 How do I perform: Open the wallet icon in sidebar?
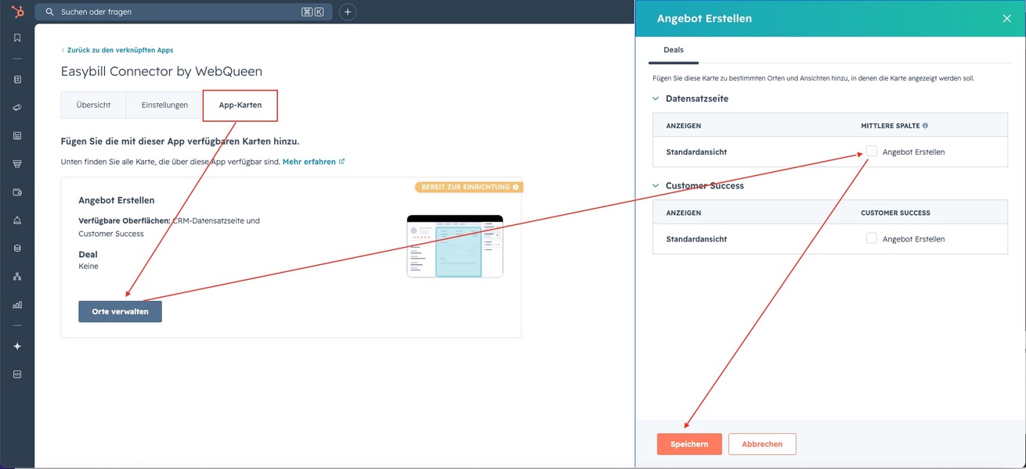[17, 192]
